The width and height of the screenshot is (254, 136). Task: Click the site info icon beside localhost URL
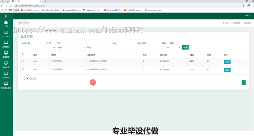click(x=16, y=6)
